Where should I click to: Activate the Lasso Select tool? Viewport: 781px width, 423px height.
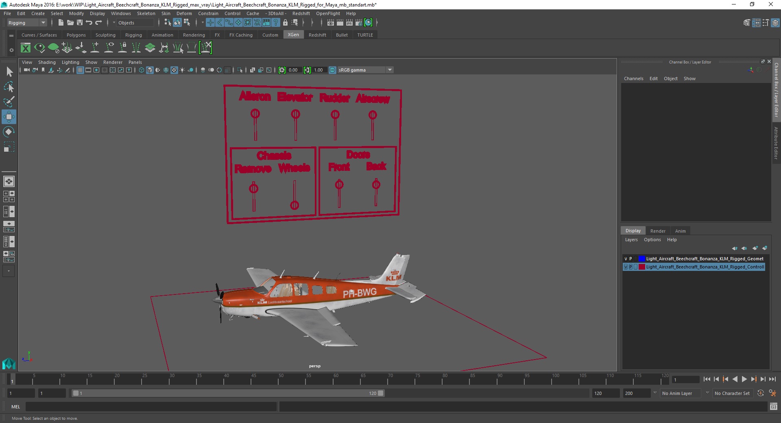click(x=9, y=87)
